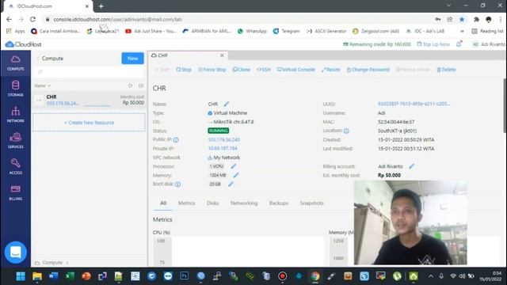The width and height of the screenshot is (507, 285).
Task: Open Excel from taskbar
Action: 70,276
